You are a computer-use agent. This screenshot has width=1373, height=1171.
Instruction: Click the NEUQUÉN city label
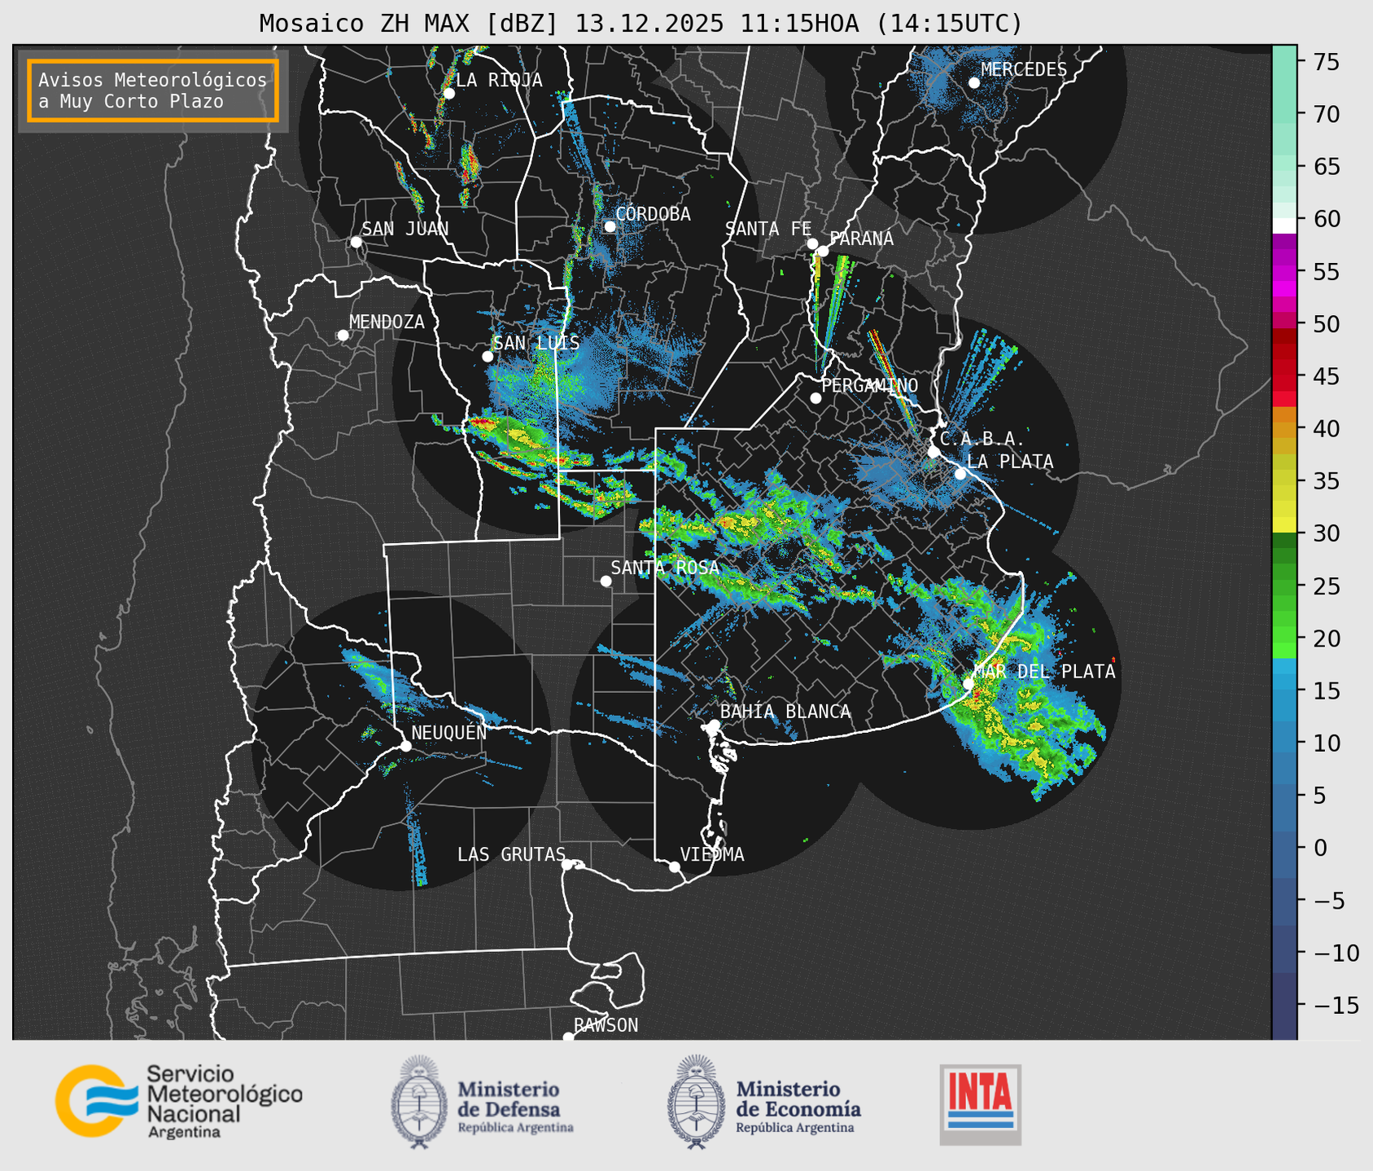tap(449, 732)
